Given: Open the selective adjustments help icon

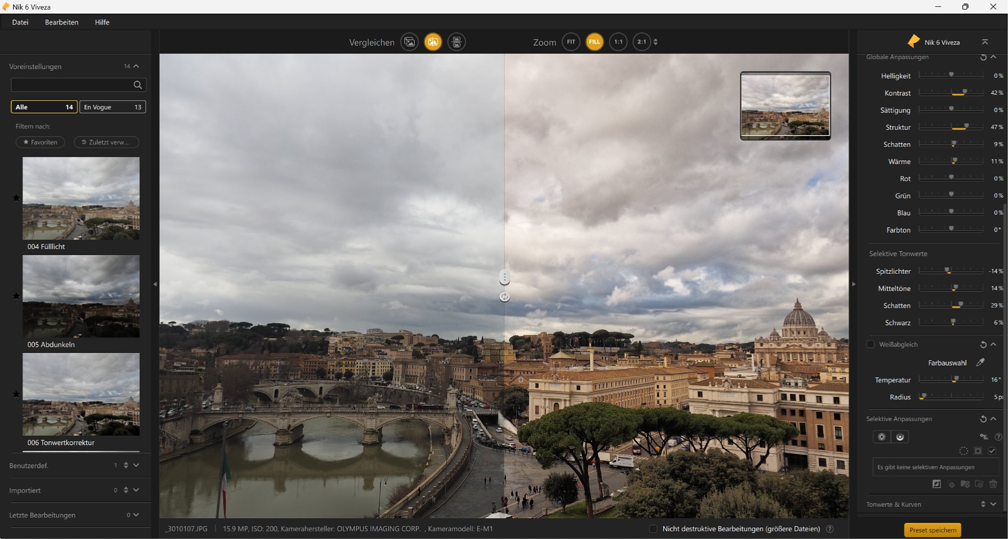Looking at the screenshot, I should (x=998, y=437).
